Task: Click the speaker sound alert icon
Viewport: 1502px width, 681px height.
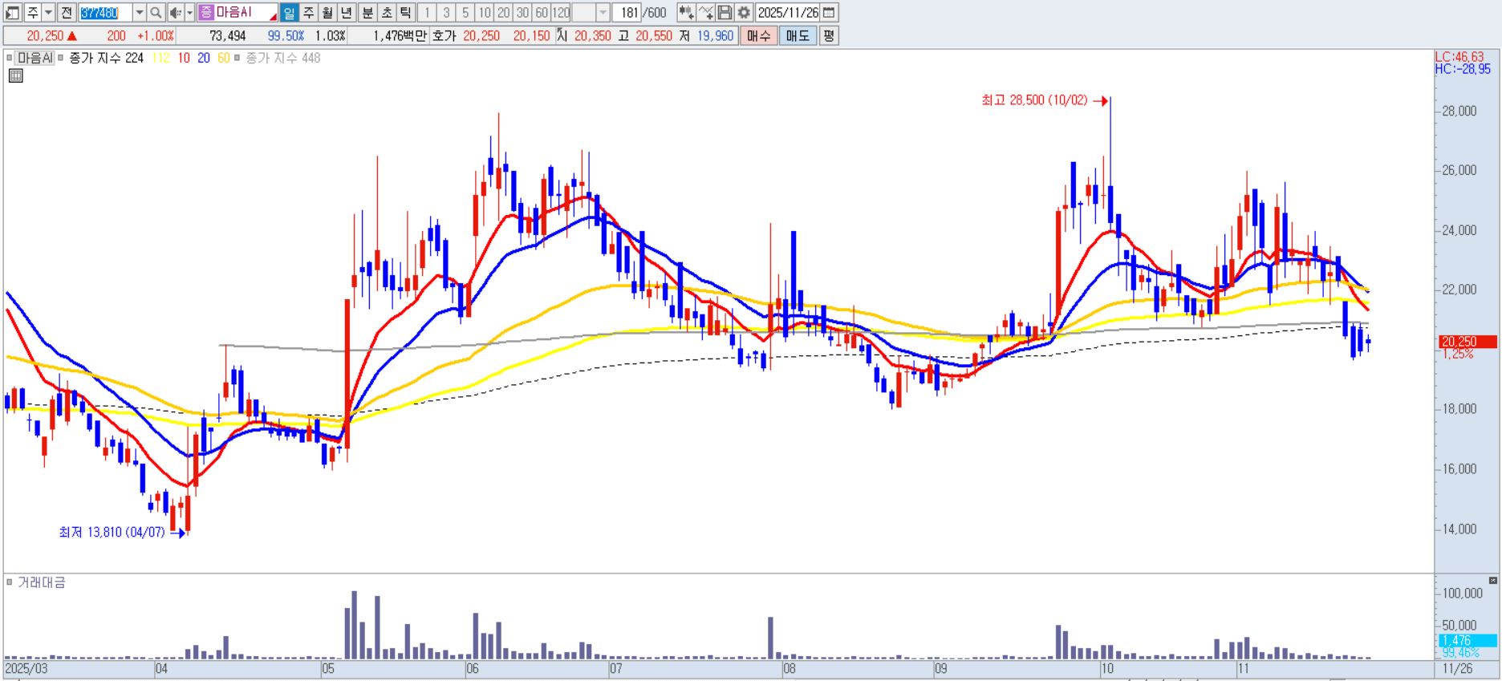Action: click(x=175, y=13)
